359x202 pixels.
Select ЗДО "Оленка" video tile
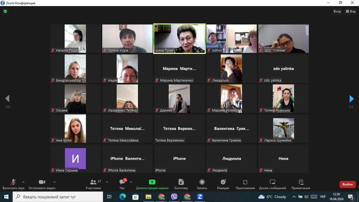[x=284, y=38]
